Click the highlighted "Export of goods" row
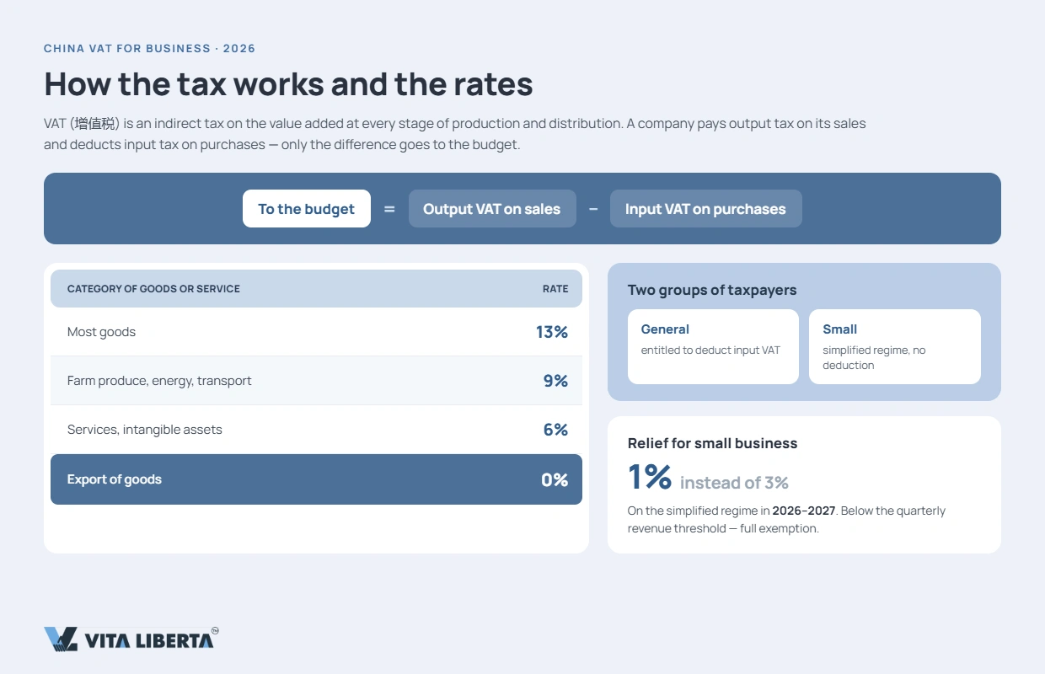This screenshot has width=1045, height=674. point(316,479)
